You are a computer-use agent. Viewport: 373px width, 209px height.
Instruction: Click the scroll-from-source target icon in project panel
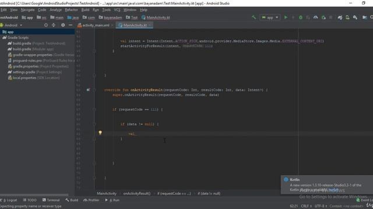pos(46,25)
